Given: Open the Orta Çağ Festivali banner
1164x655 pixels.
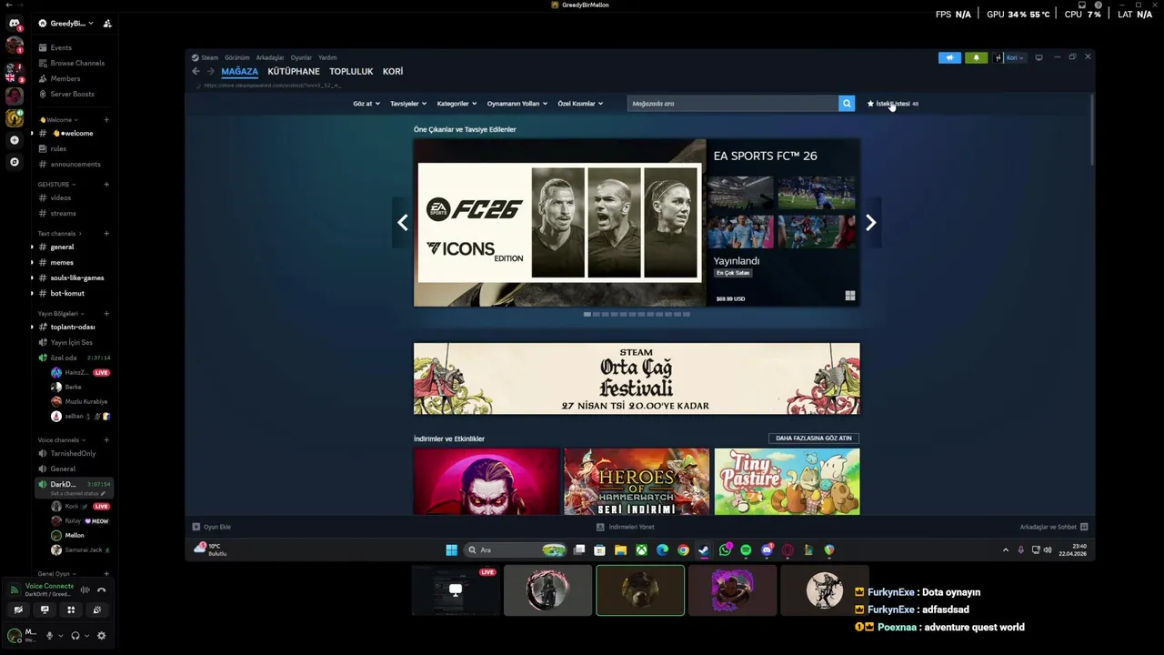Looking at the screenshot, I should pos(637,378).
